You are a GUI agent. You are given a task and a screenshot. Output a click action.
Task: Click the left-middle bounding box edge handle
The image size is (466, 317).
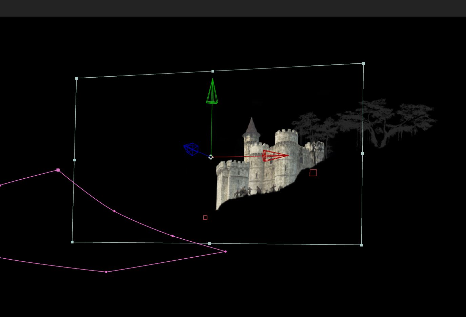click(x=75, y=160)
